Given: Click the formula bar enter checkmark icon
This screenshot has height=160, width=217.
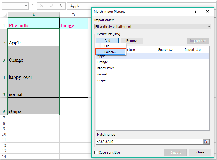Looking at the screenshot, I should [x=51, y=6].
